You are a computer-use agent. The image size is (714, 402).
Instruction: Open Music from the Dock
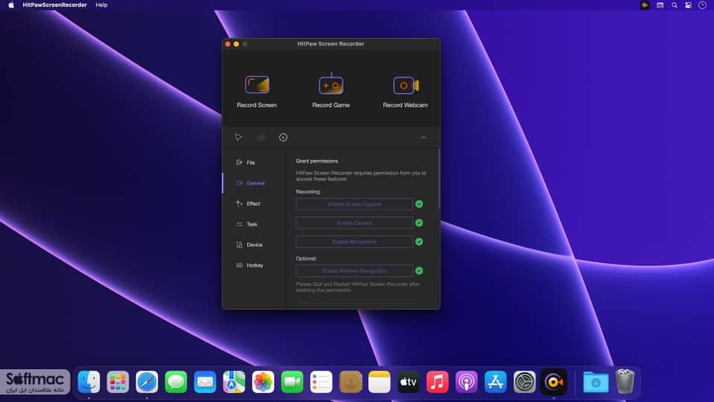tap(438, 381)
